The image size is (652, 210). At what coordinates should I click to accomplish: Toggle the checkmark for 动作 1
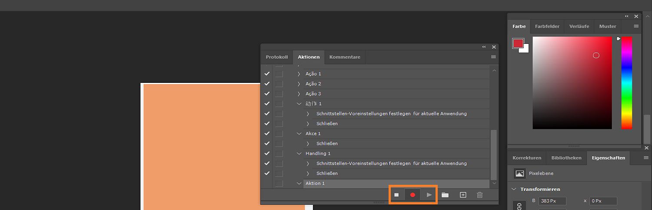pos(267,104)
